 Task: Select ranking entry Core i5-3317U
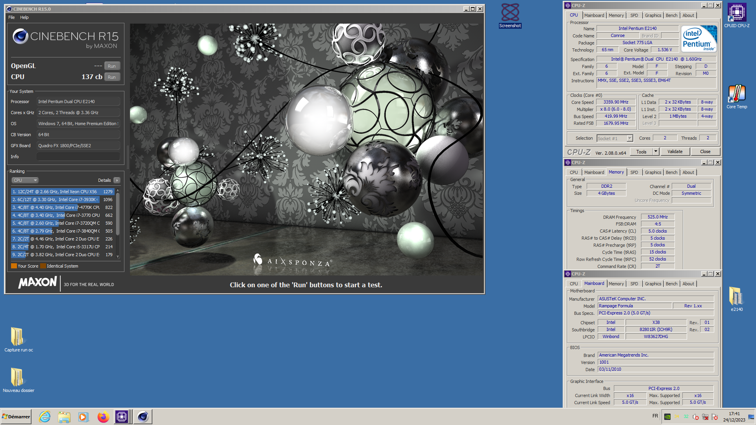(x=62, y=247)
